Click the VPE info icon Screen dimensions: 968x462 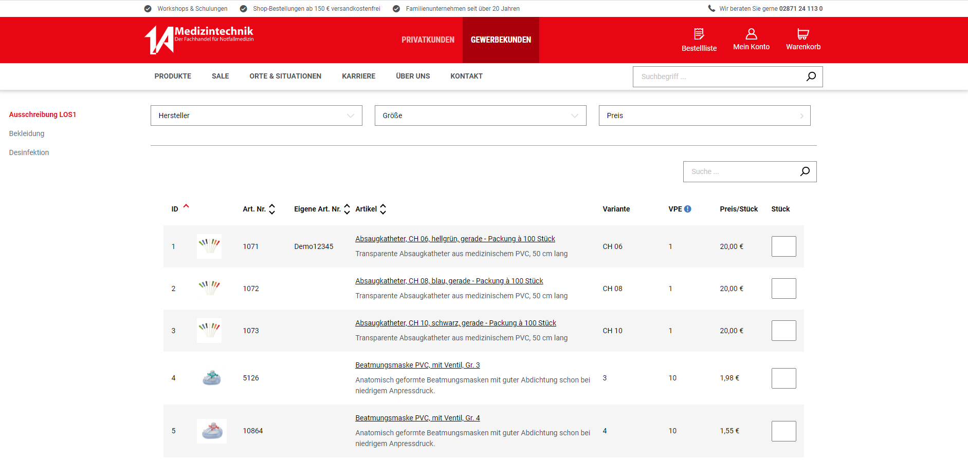(687, 209)
